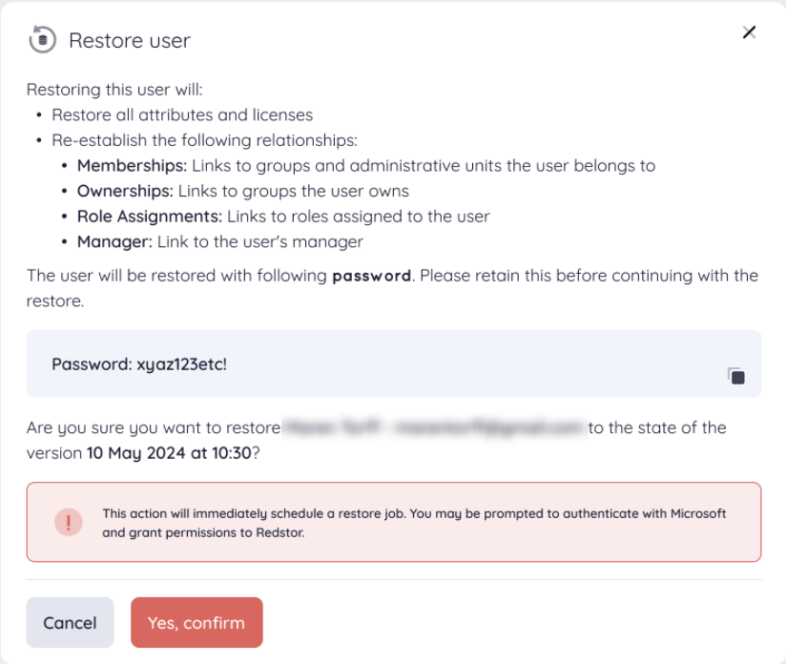Viewport: 786px width, 664px height.
Task: Click the Manager bold label
Action: pyautogui.click(x=114, y=241)
